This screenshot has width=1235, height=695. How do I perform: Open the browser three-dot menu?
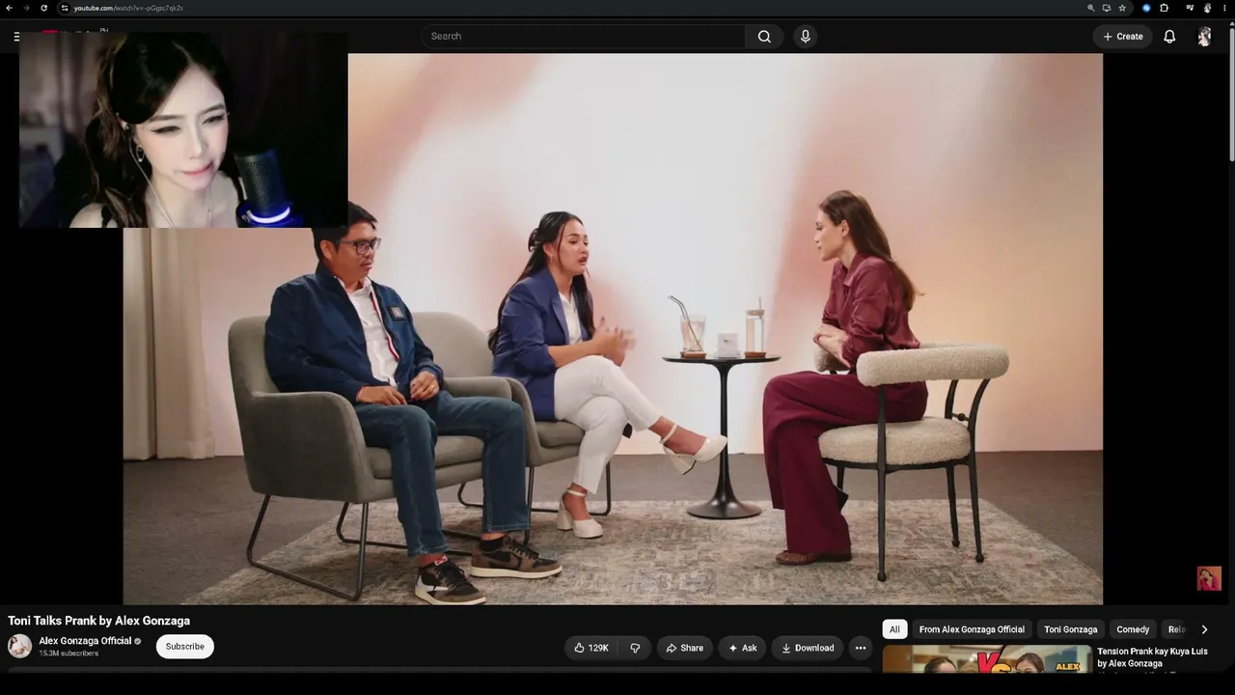coord(1223,8)
